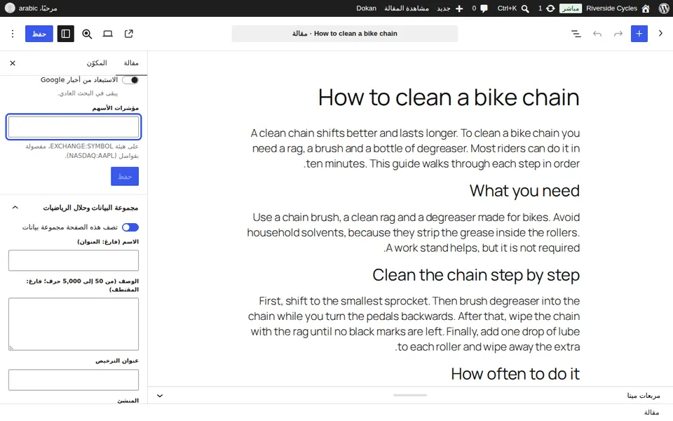This screenshot has width=673, height=421.
Task: Open the blue block inserter plus button
Action: 639,34
